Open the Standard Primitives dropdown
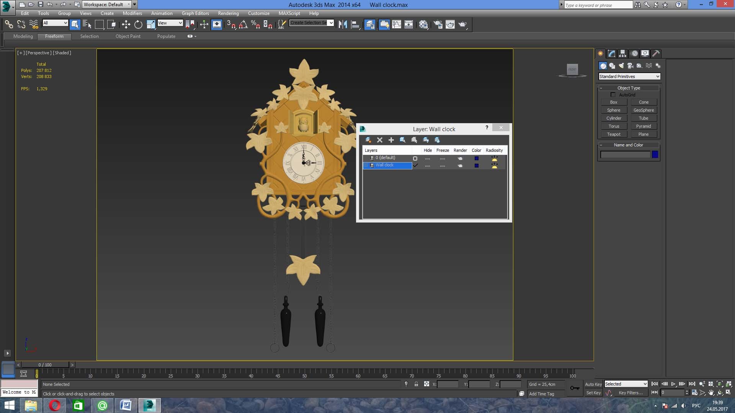The width and height of the screenshot is (735, 413). (629, 76)
